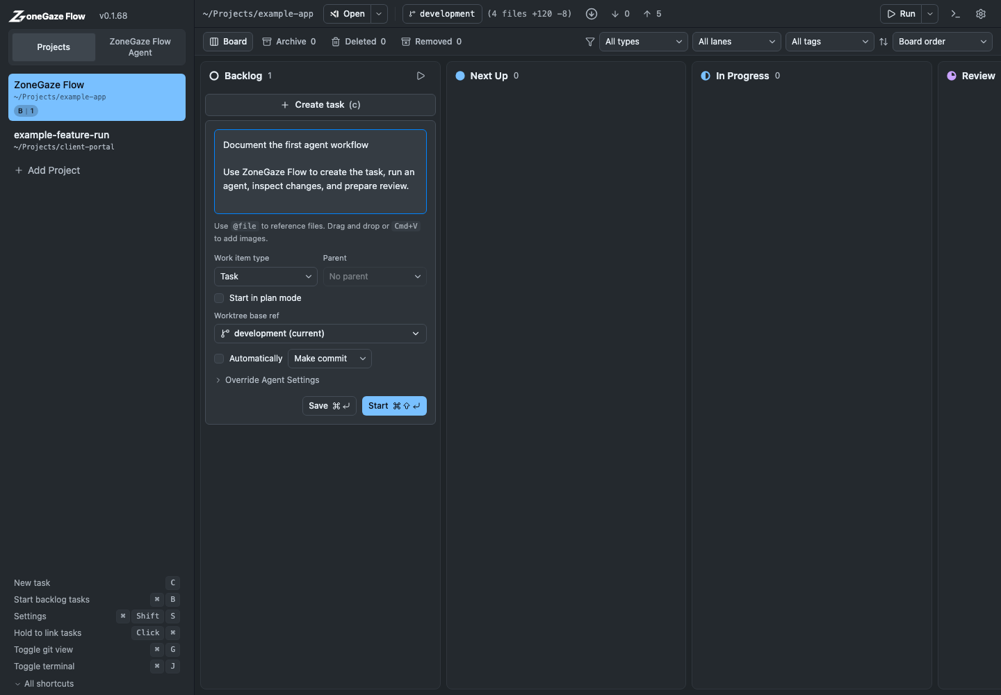This screenshot has width=1001, height=695.
Task: Enable the Automatically checkbox
Action: pyautogui.click(x=219, y=359)
